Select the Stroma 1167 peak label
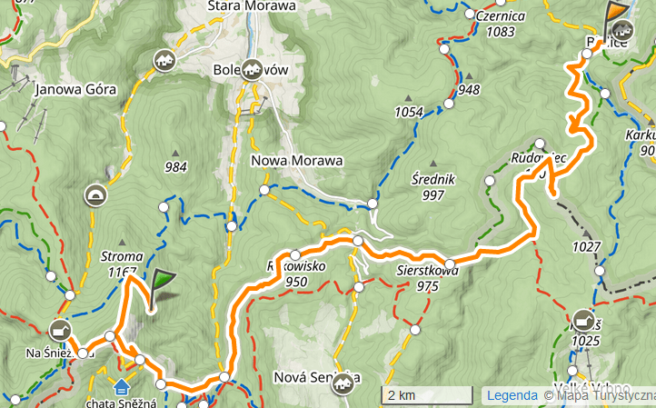 [122, 264]
